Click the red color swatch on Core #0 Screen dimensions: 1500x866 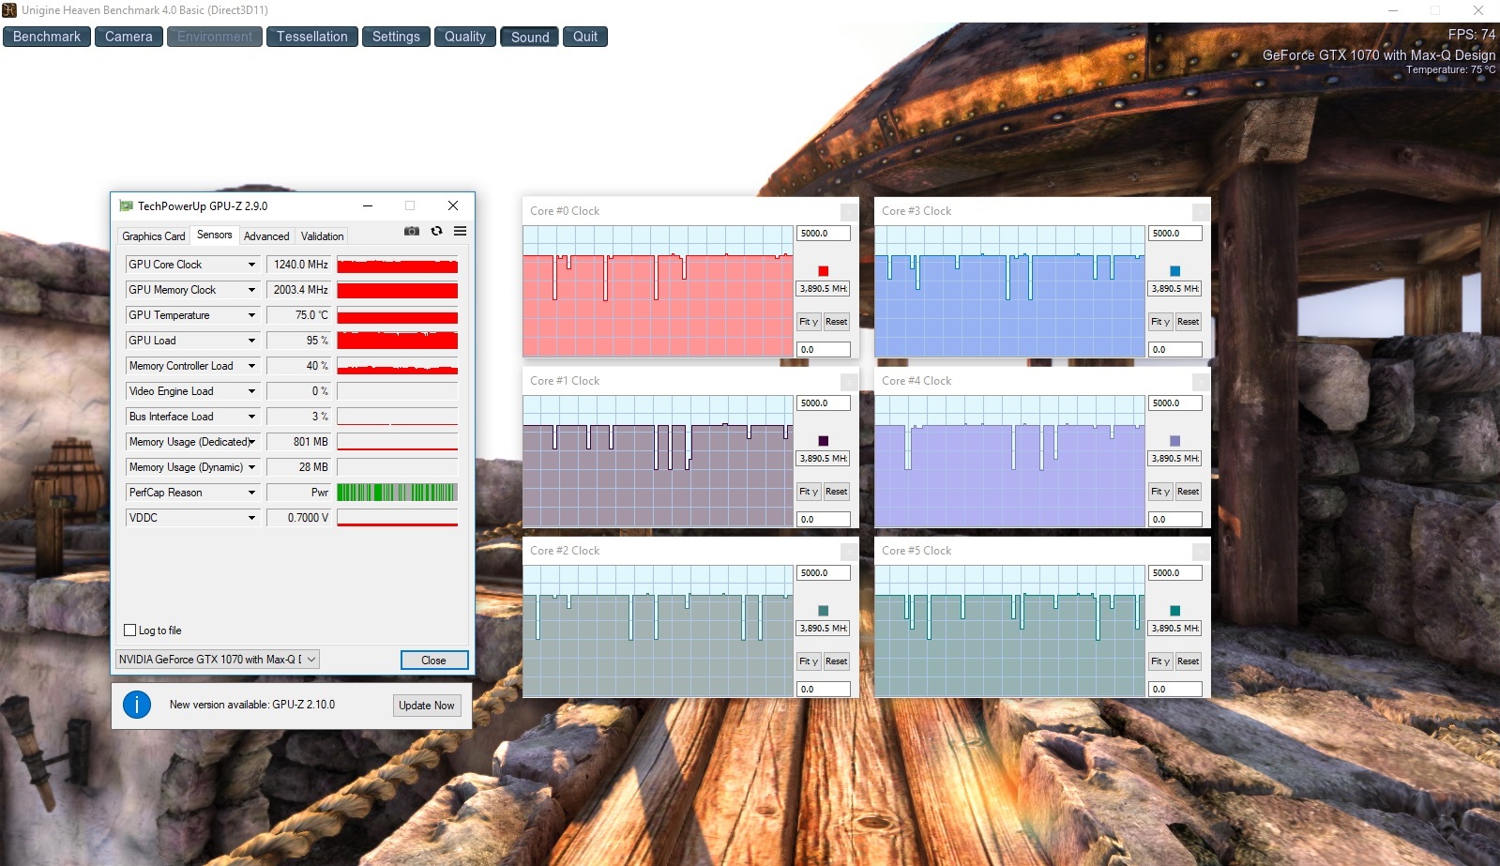coord(824,271)
